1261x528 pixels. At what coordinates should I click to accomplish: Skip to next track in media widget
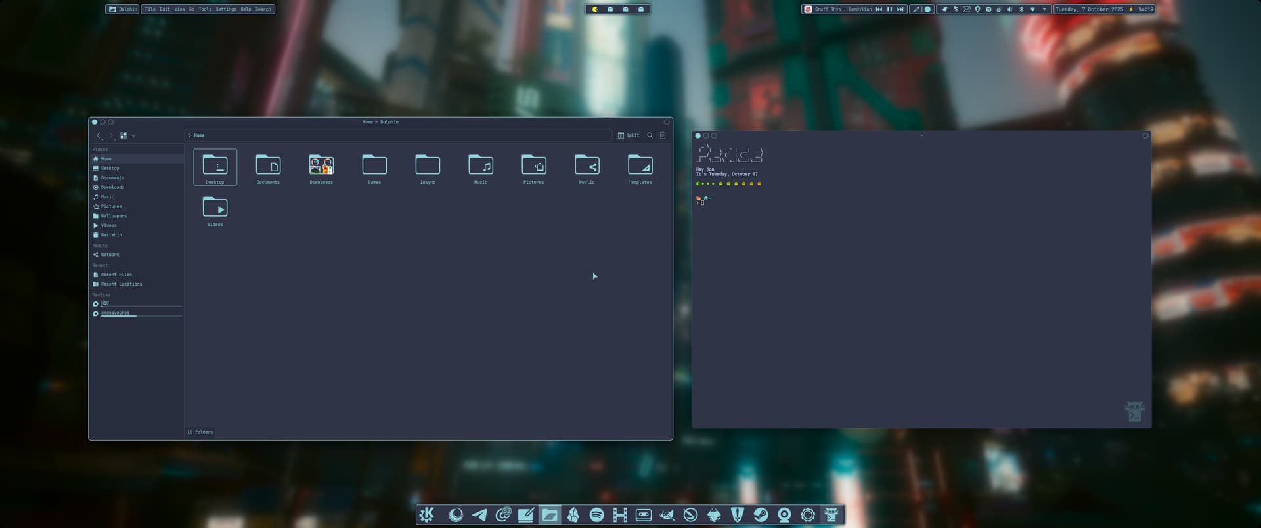click(900, 9)
